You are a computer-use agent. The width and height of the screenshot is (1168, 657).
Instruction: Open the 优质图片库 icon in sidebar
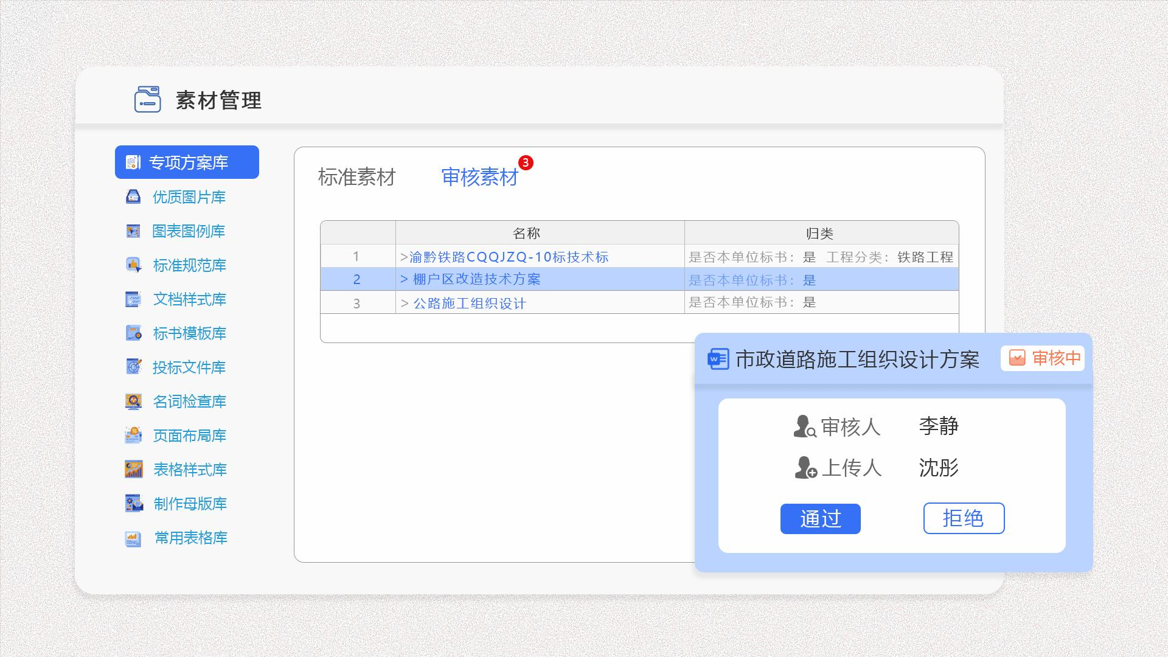pyautogui.click(x=133, y=197)
